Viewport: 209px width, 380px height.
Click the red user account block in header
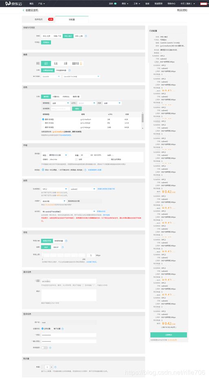click(x=203, y=4)
